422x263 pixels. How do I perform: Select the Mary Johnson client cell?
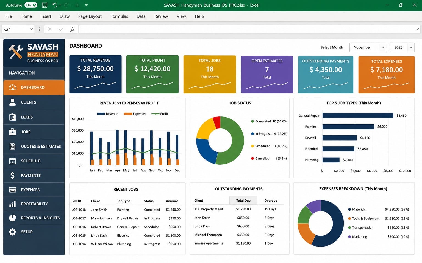coord(101,218)
